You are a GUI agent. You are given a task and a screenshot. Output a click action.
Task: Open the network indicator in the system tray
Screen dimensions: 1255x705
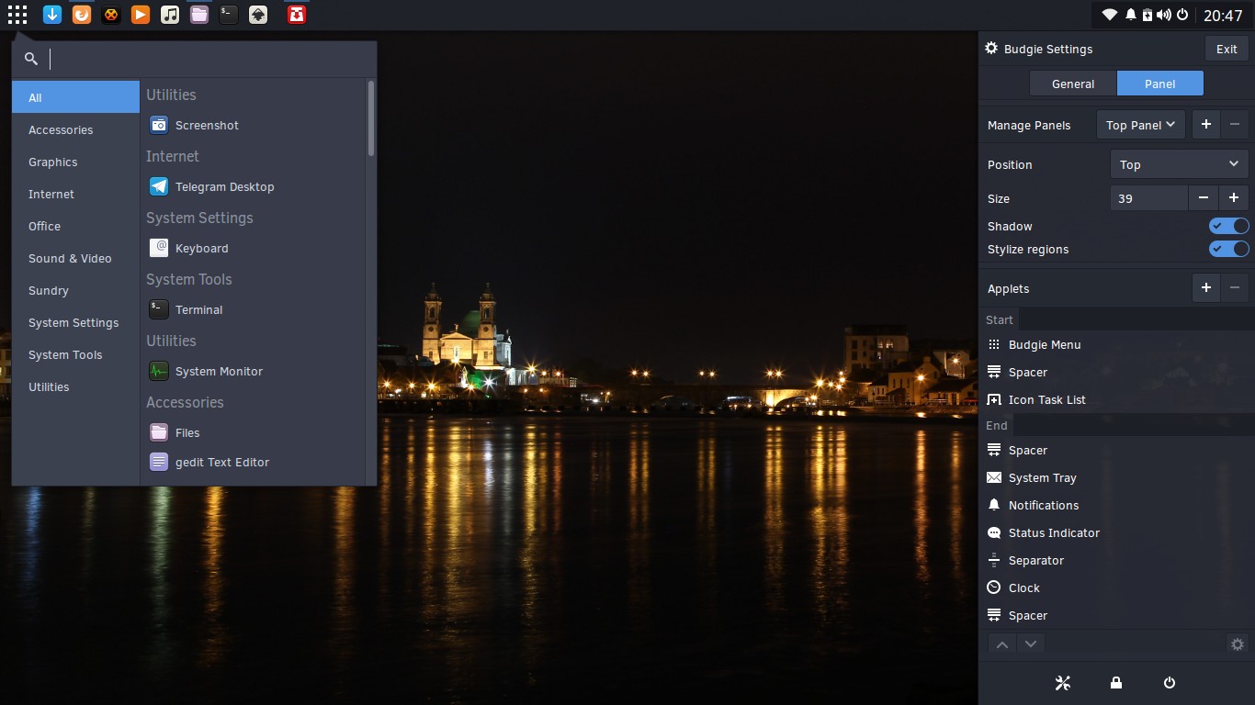click(x=1109, y=14)
